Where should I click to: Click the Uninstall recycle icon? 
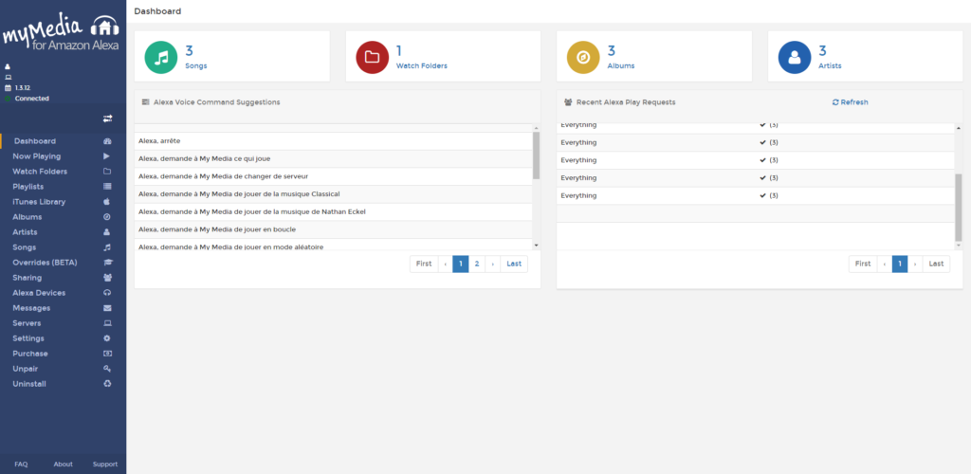point(106,384)
